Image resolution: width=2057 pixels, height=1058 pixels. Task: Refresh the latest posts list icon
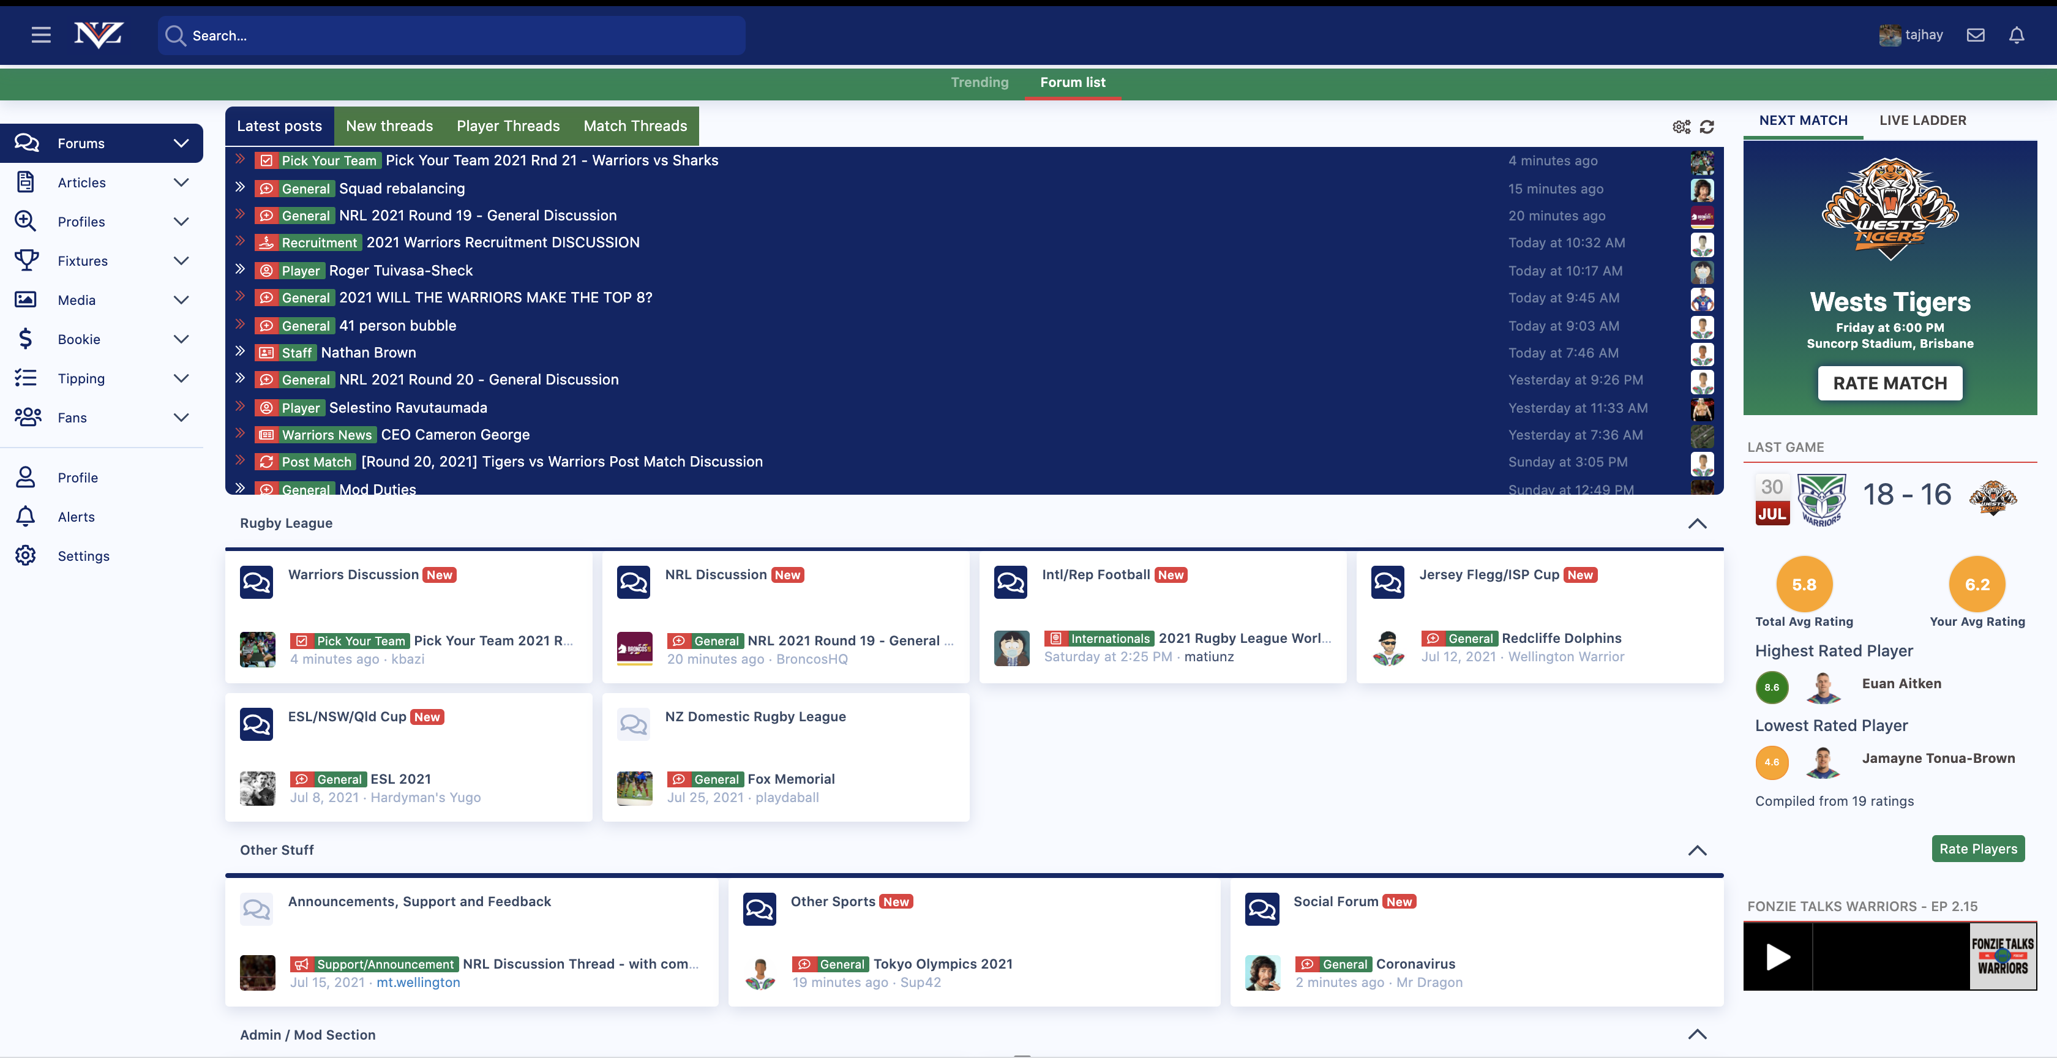click(x=1707, y=127)
